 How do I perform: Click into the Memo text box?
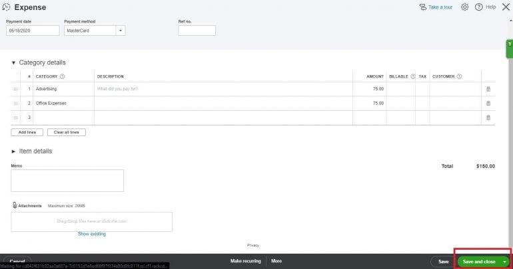[x=67, y=181]
